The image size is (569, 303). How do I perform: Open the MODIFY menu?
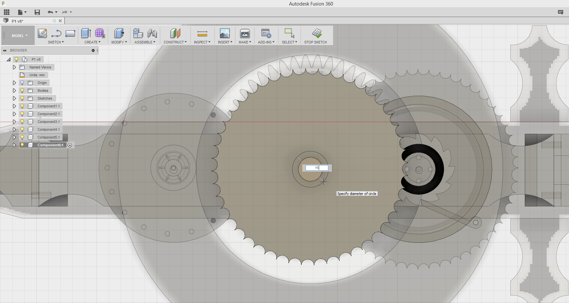pyautogui.click(x=119, y=42)
